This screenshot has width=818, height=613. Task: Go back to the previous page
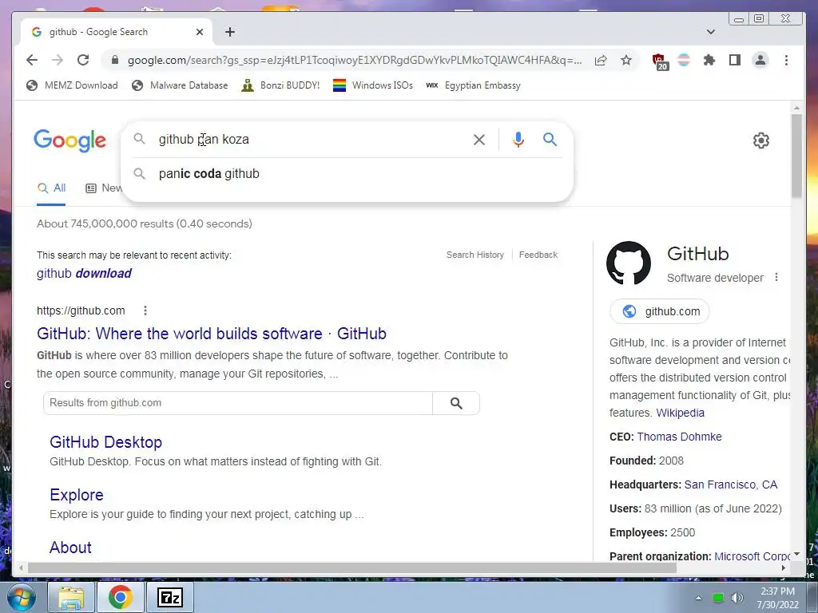tap(32, 60)
